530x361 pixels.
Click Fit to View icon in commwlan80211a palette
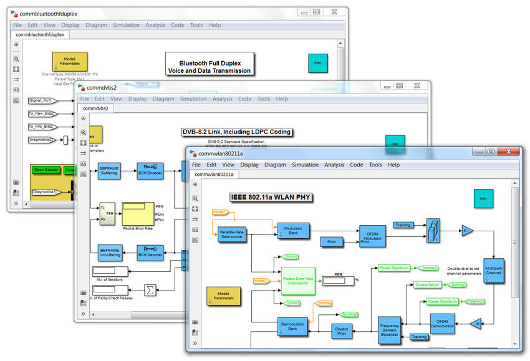point(195,209)
